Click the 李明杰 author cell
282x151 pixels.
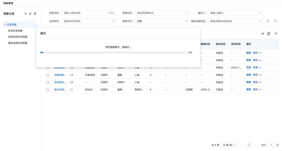pos(139,89)
